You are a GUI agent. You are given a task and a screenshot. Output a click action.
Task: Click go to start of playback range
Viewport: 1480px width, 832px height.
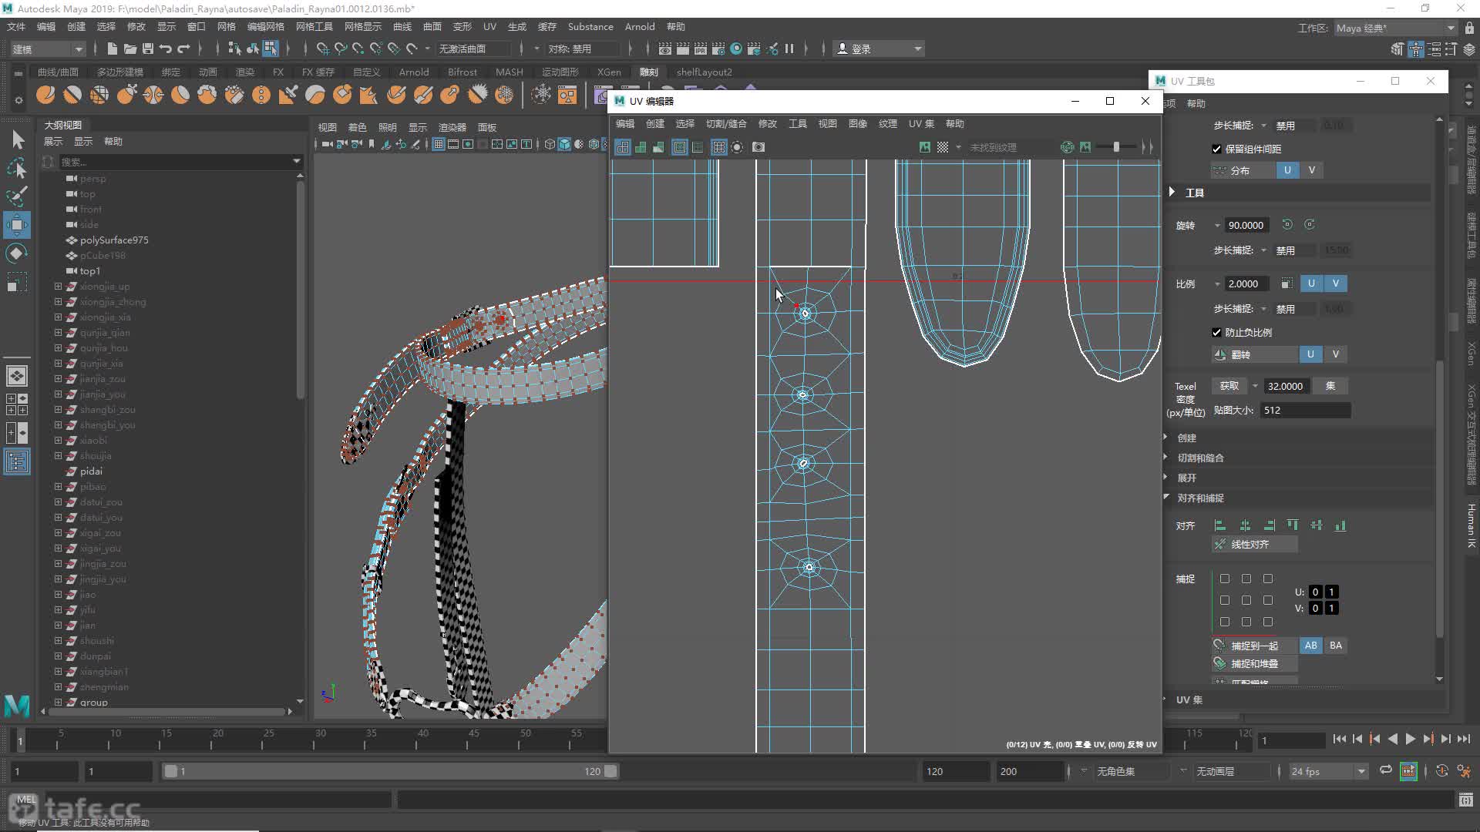coord(1339,739)
